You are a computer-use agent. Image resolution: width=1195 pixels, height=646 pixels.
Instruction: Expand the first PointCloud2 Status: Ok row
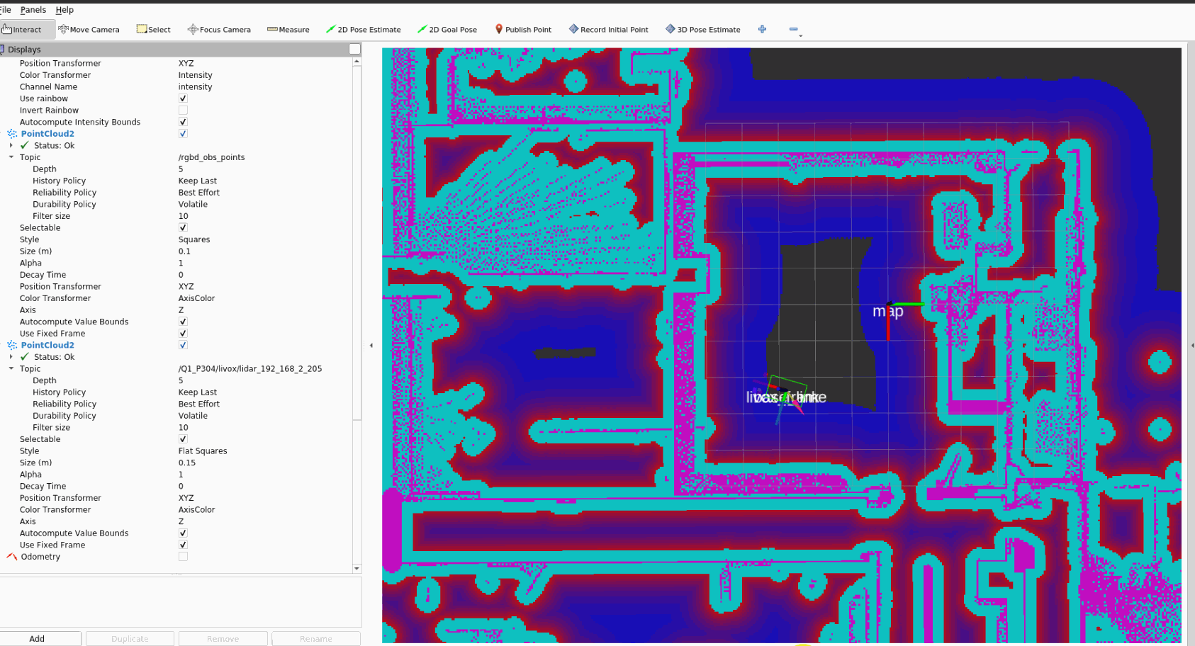tap(11, 145)
